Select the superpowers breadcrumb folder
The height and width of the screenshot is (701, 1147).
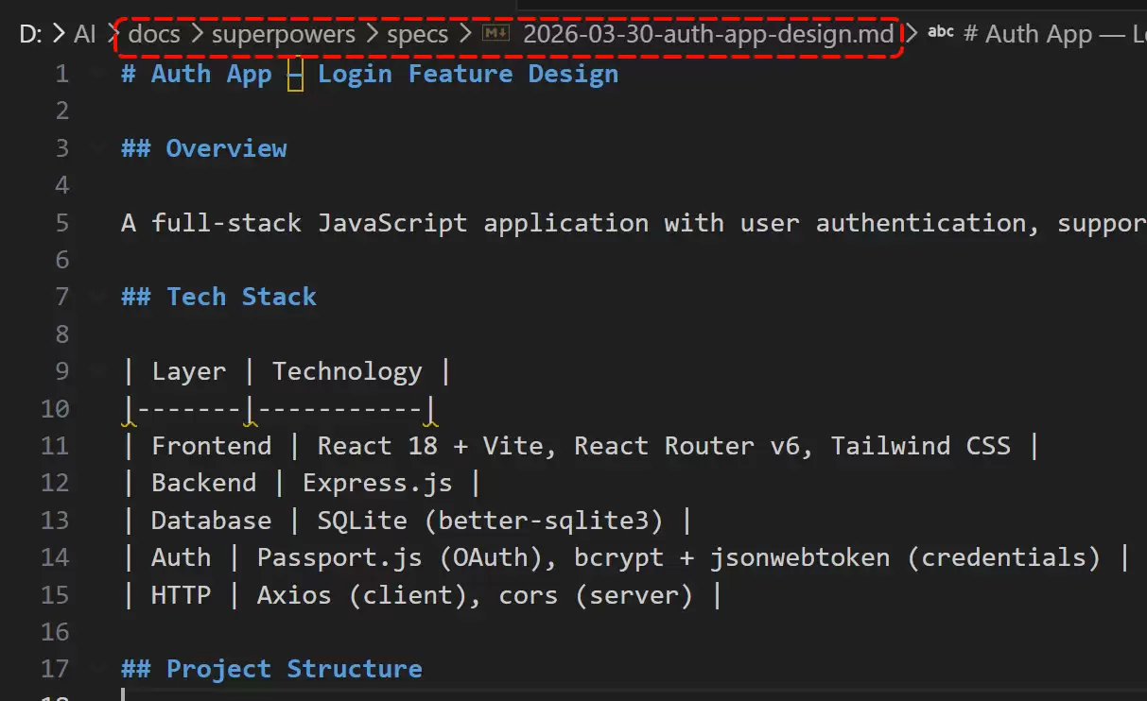pyautogui.click(x=284, y=34)
